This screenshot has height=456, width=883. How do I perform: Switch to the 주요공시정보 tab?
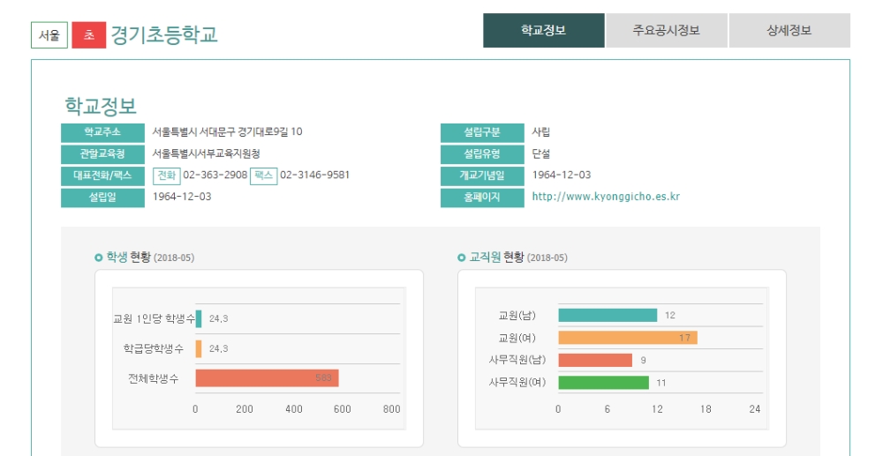tap(666, 30)
